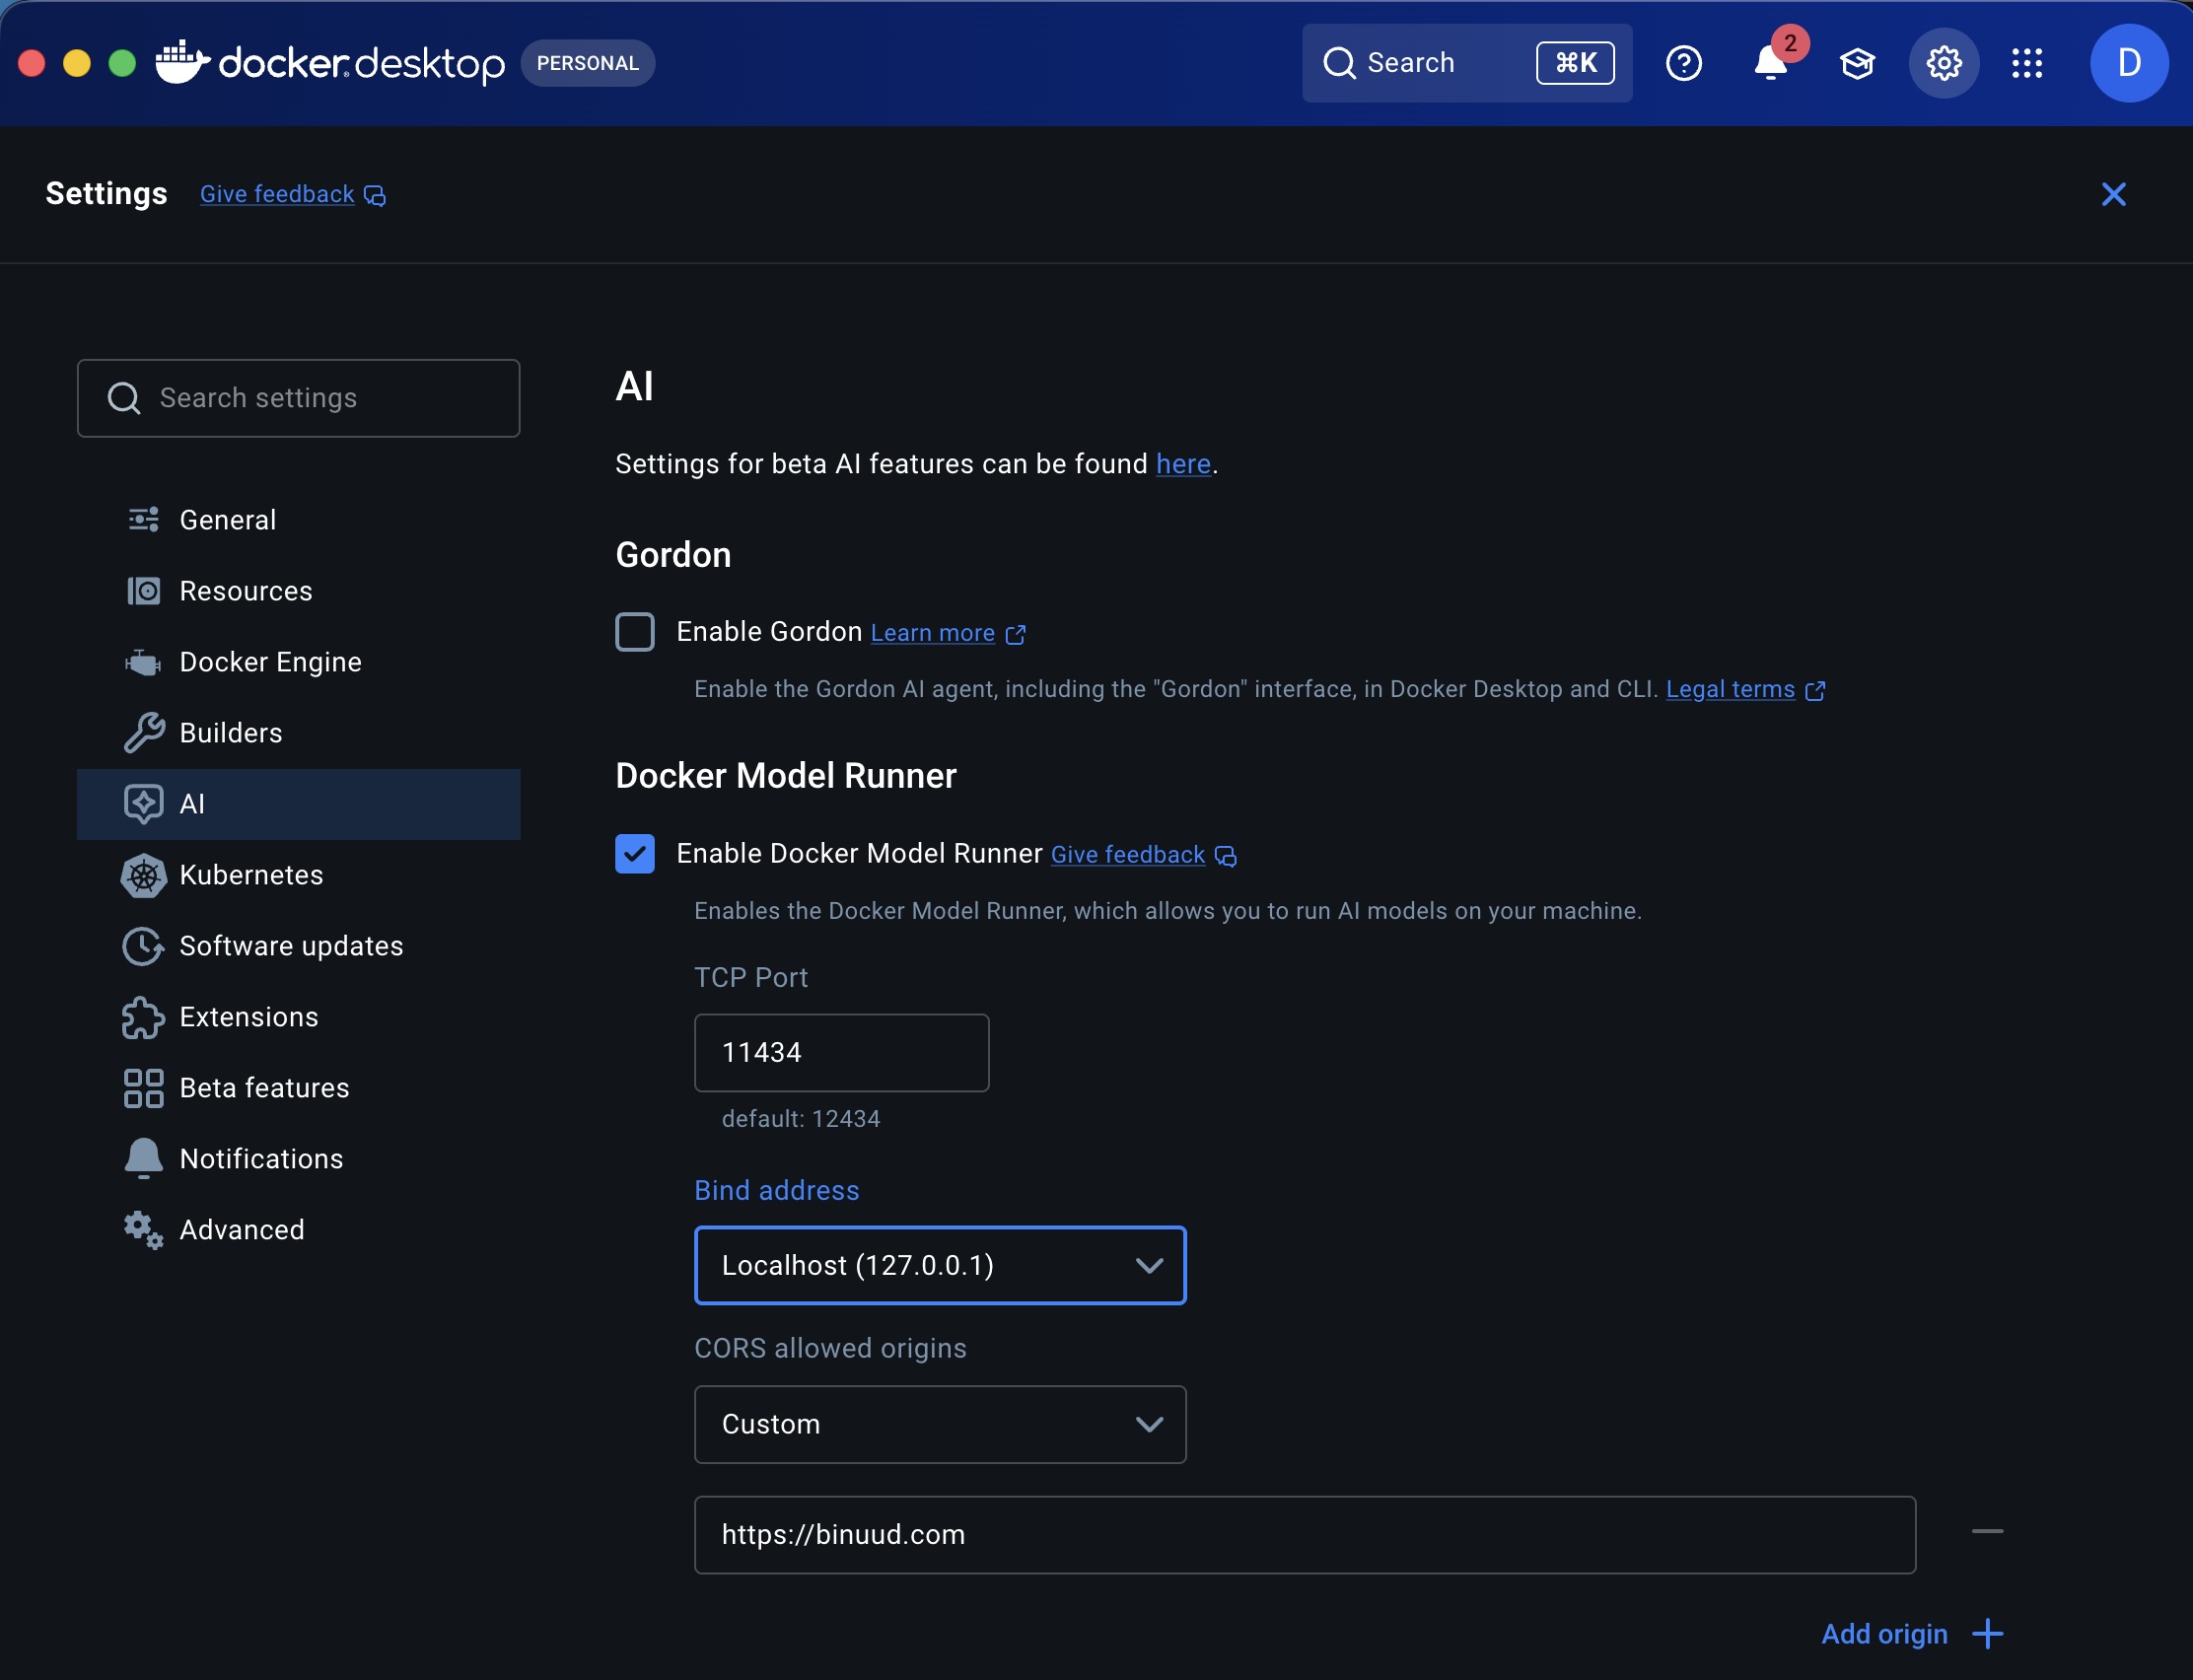The width and height of the screenshot is (2193, 1680).
Task: Open the user avatar D
Action: click(2129, 63)
